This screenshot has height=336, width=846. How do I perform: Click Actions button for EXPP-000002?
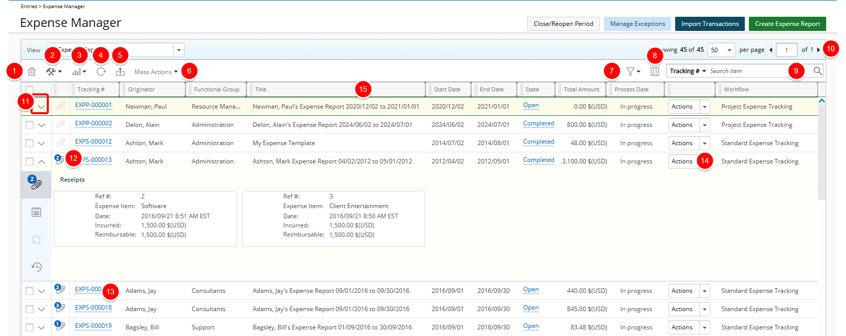click(683, 125)
